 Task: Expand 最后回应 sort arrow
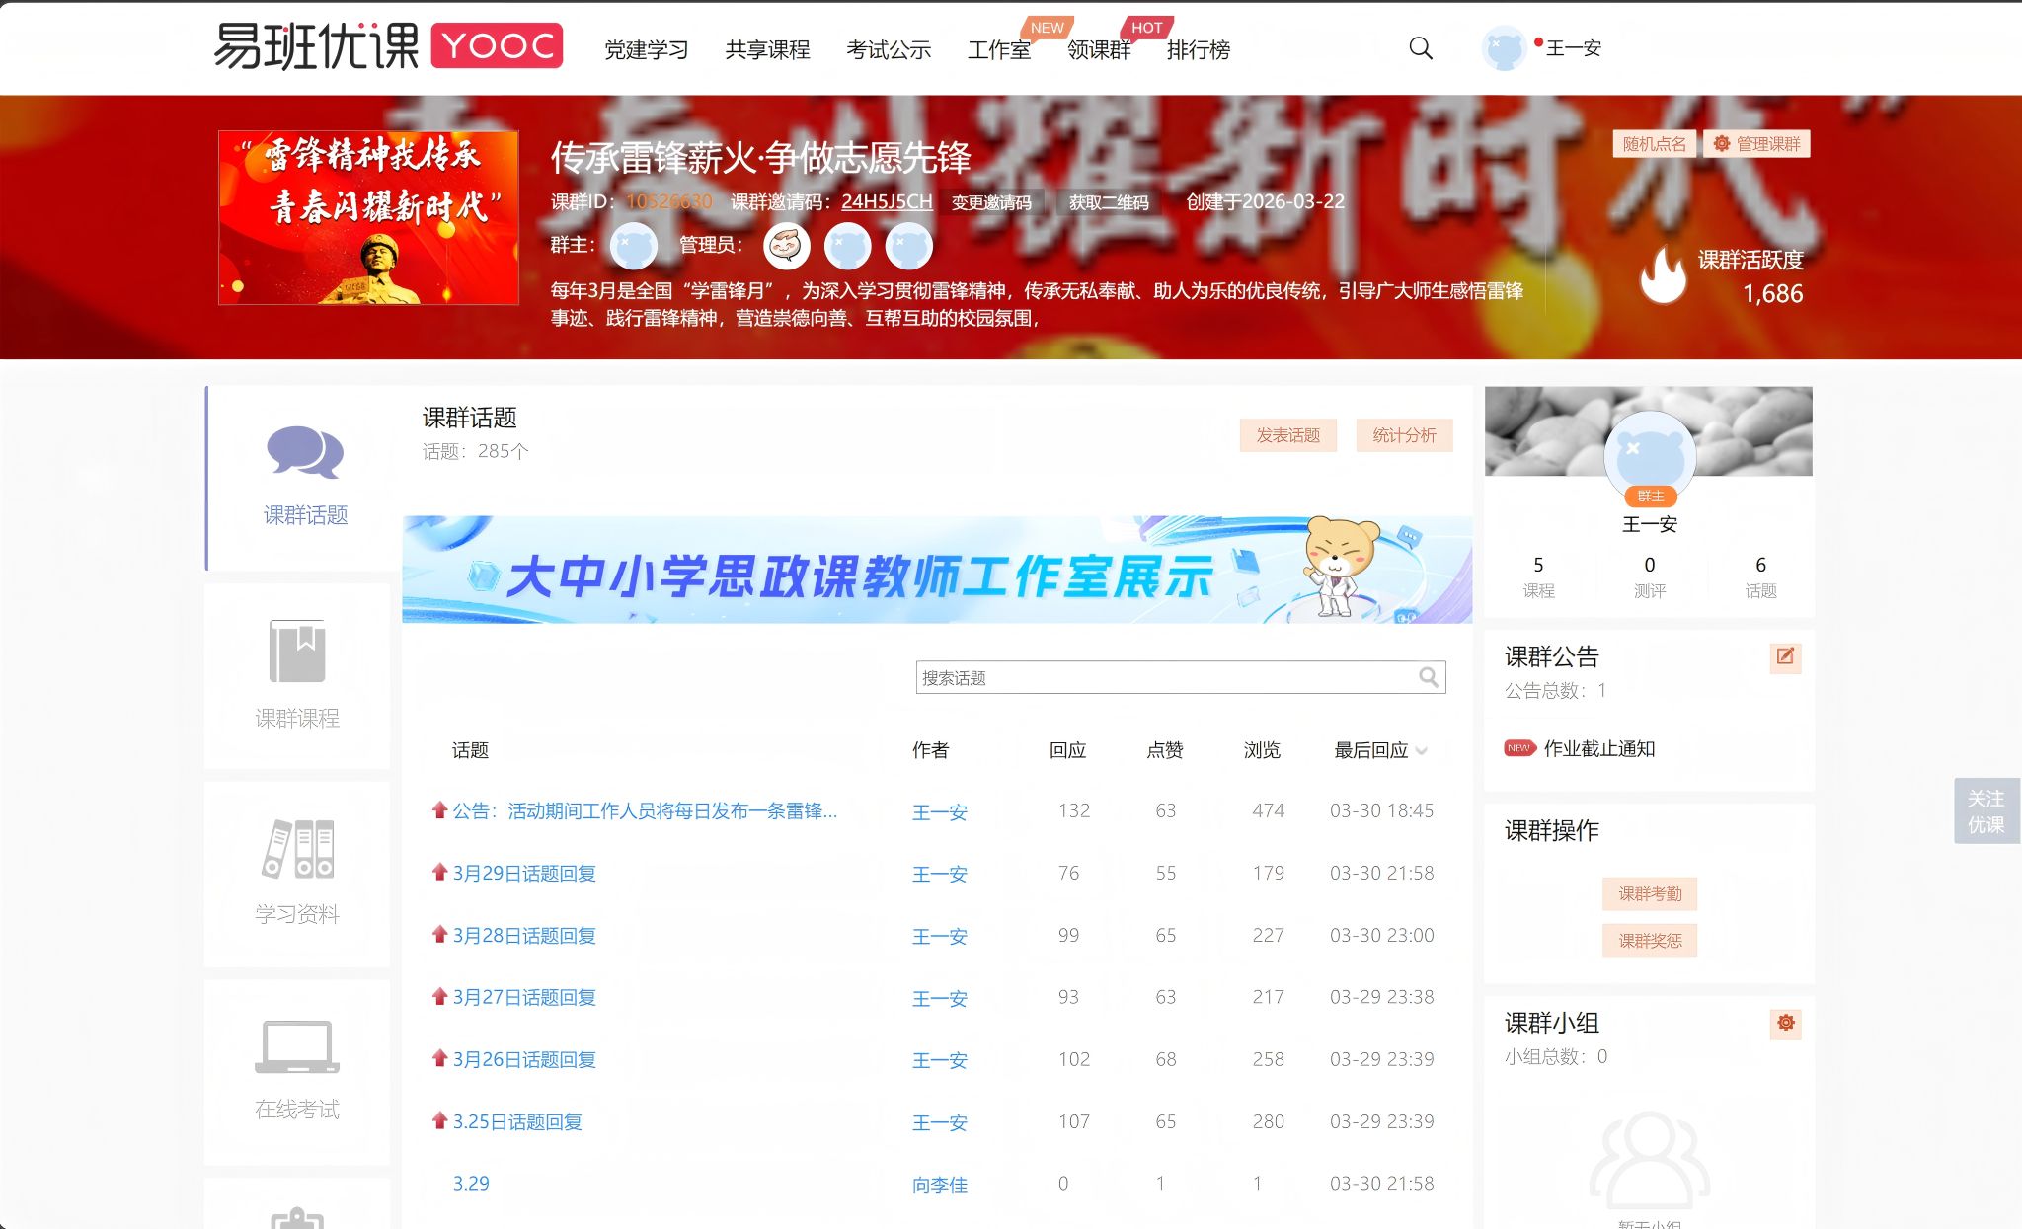click(1422, 751)
